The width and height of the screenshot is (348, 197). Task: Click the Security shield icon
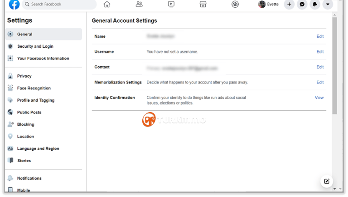[10, 46]
